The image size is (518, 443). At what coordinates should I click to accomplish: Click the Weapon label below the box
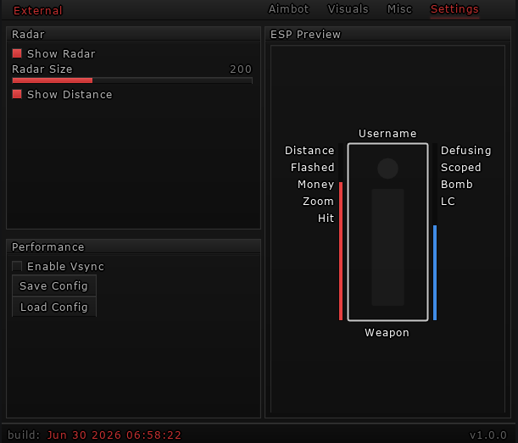coord(387,333)
